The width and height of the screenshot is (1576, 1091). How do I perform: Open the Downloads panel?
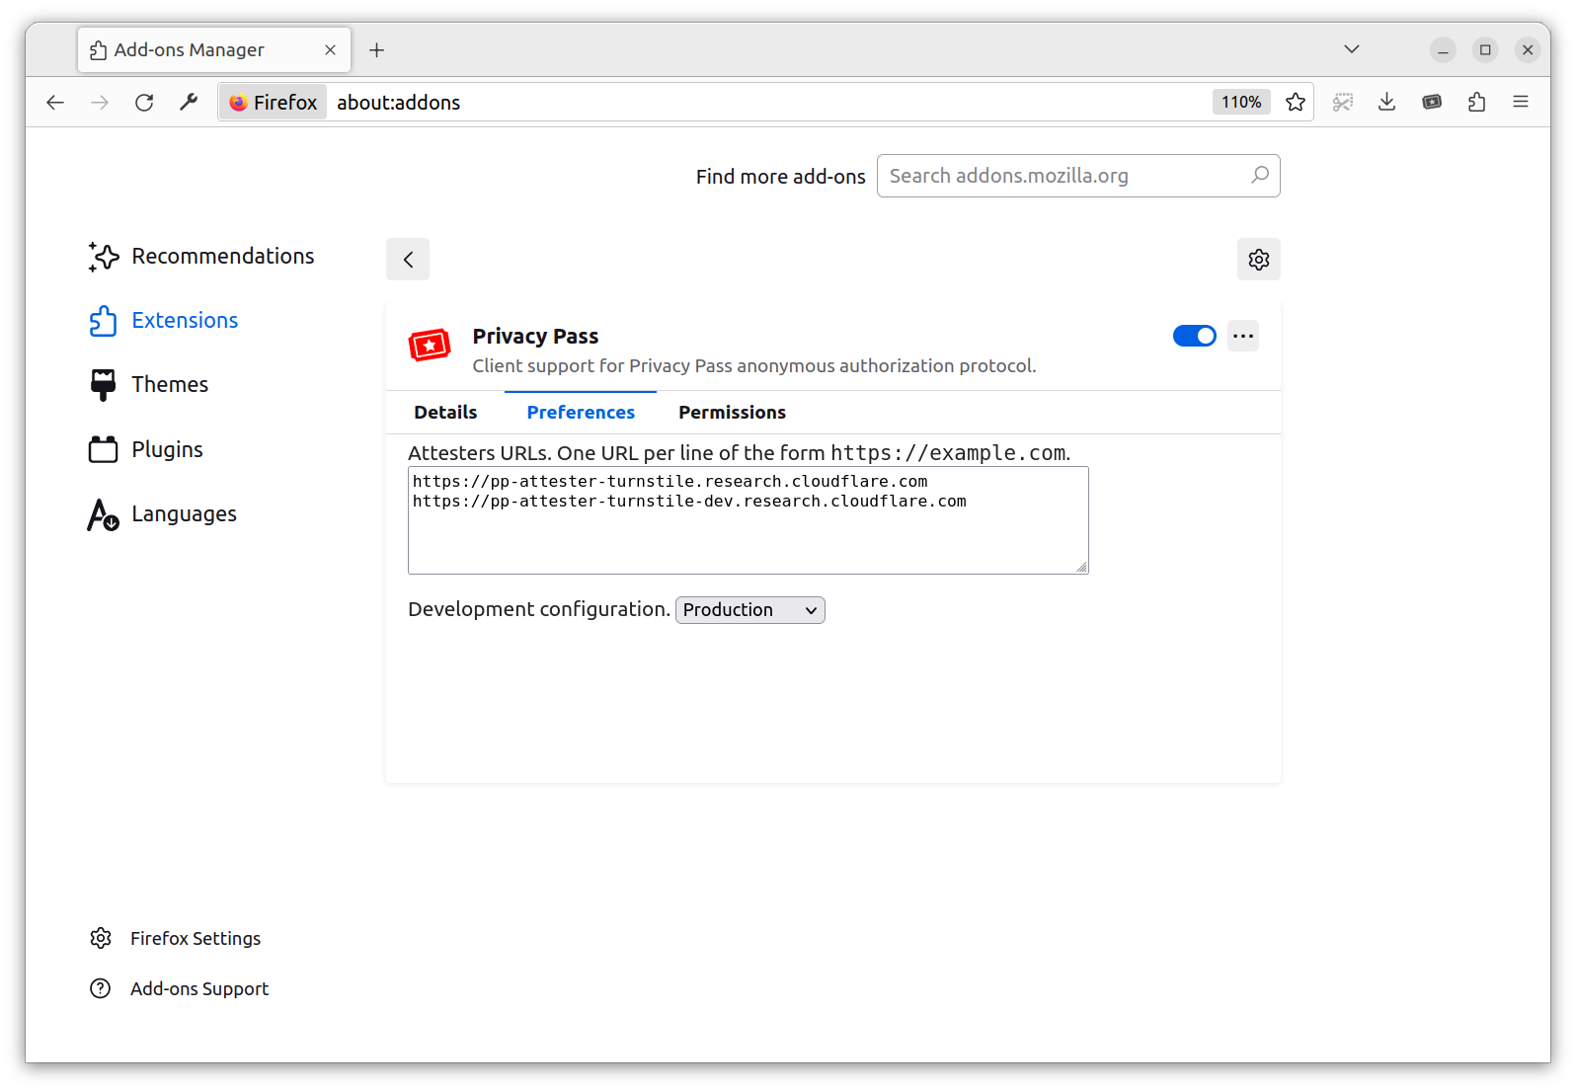(x=1387, y=102)
